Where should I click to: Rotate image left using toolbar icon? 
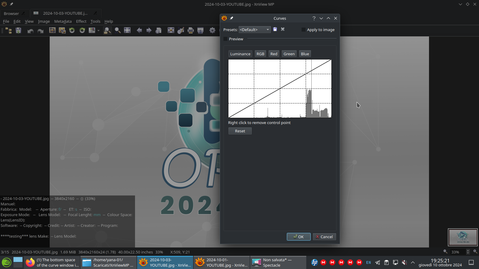point(72,30)
